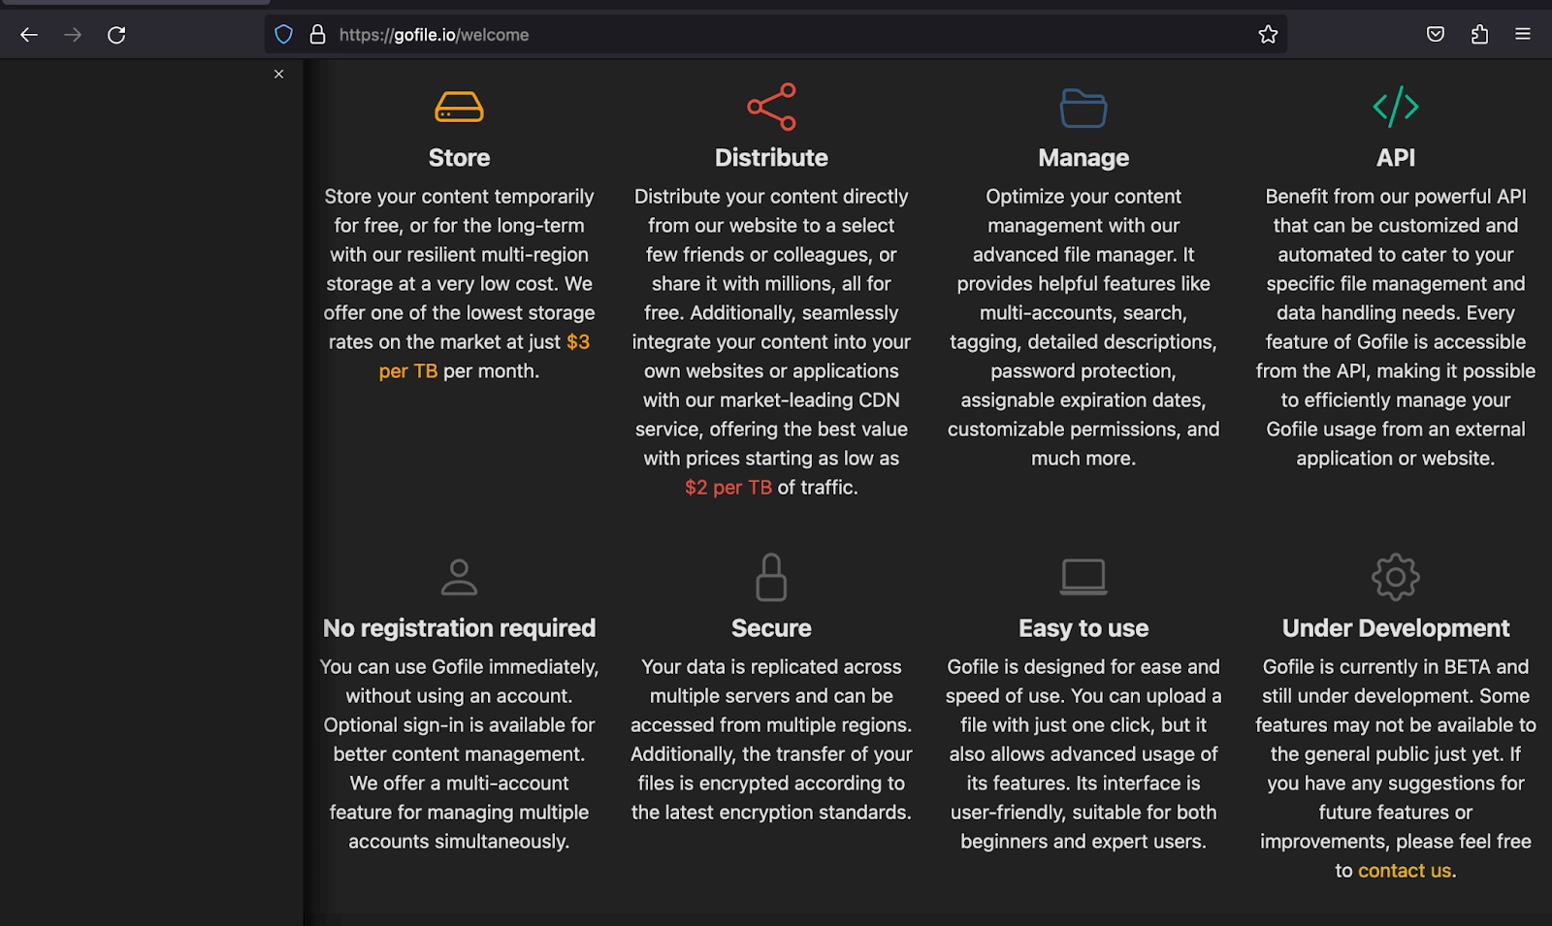
Task: Click the Store hard drive icon
Action: pyautogui.click(x=459, y=107)
